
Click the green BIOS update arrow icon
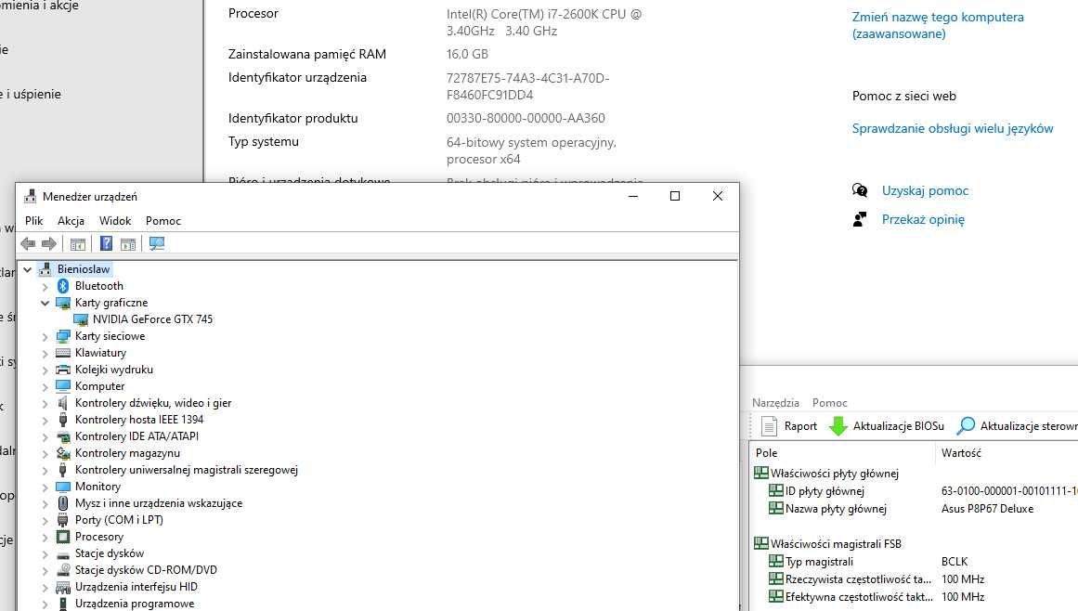tap(838, 426)
